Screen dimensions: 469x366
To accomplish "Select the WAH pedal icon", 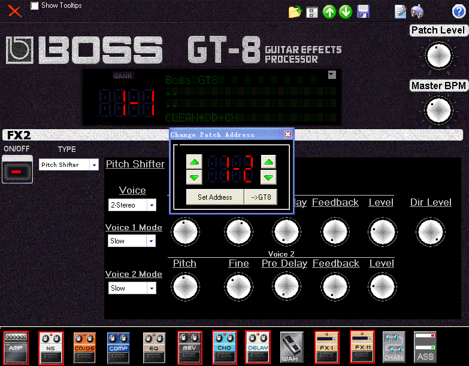I will point(292,347).
